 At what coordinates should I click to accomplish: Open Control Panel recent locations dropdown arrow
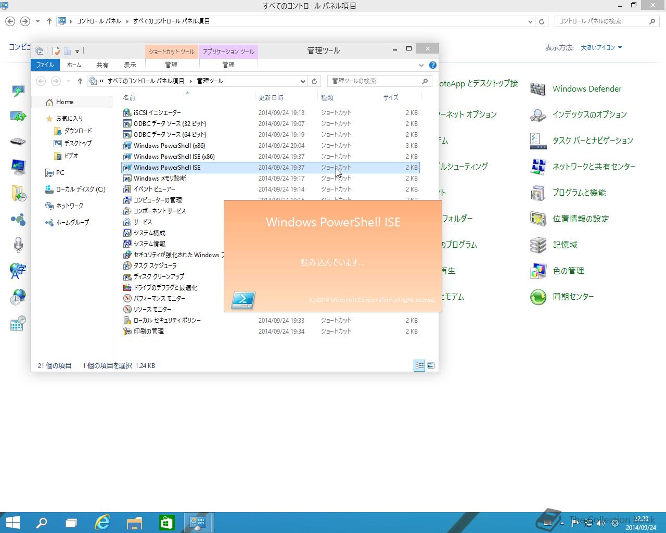click(x=37, y=21)
